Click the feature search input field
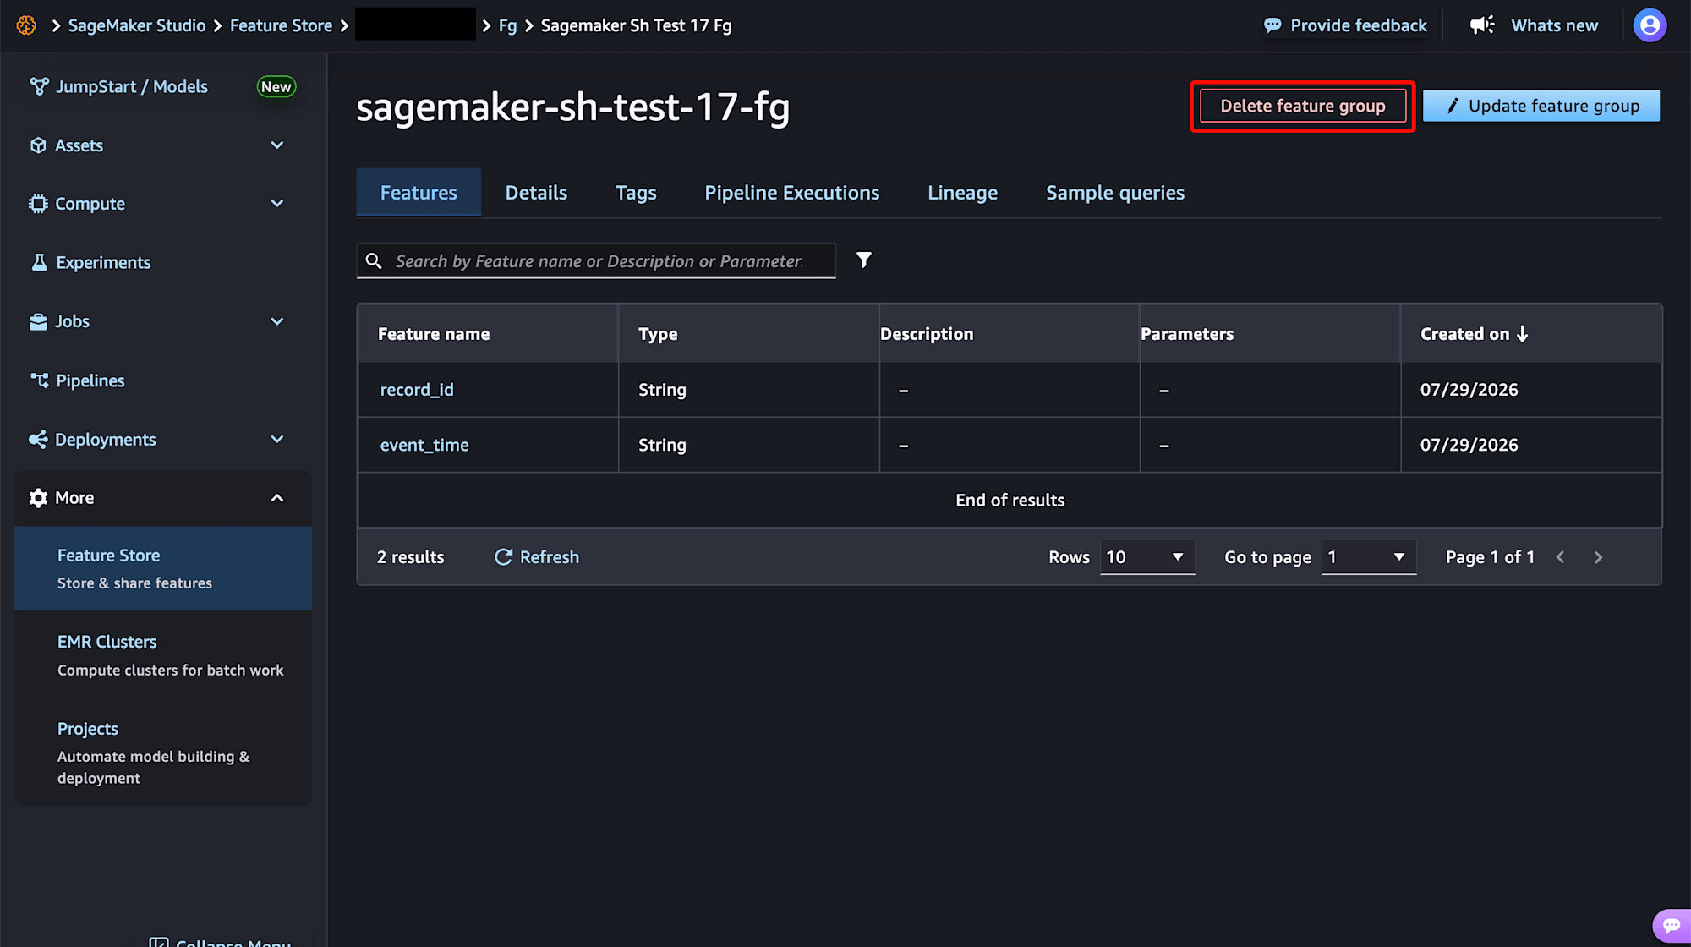The height and width of the screenshot is (947, 1691). click(596, 260)
